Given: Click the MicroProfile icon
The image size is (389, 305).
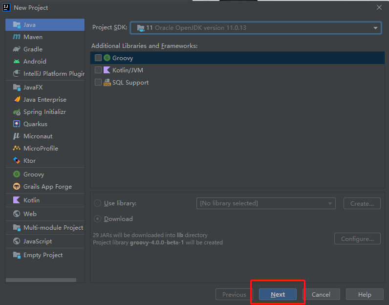Looking at the screenshot, I should tap(17, 148).
